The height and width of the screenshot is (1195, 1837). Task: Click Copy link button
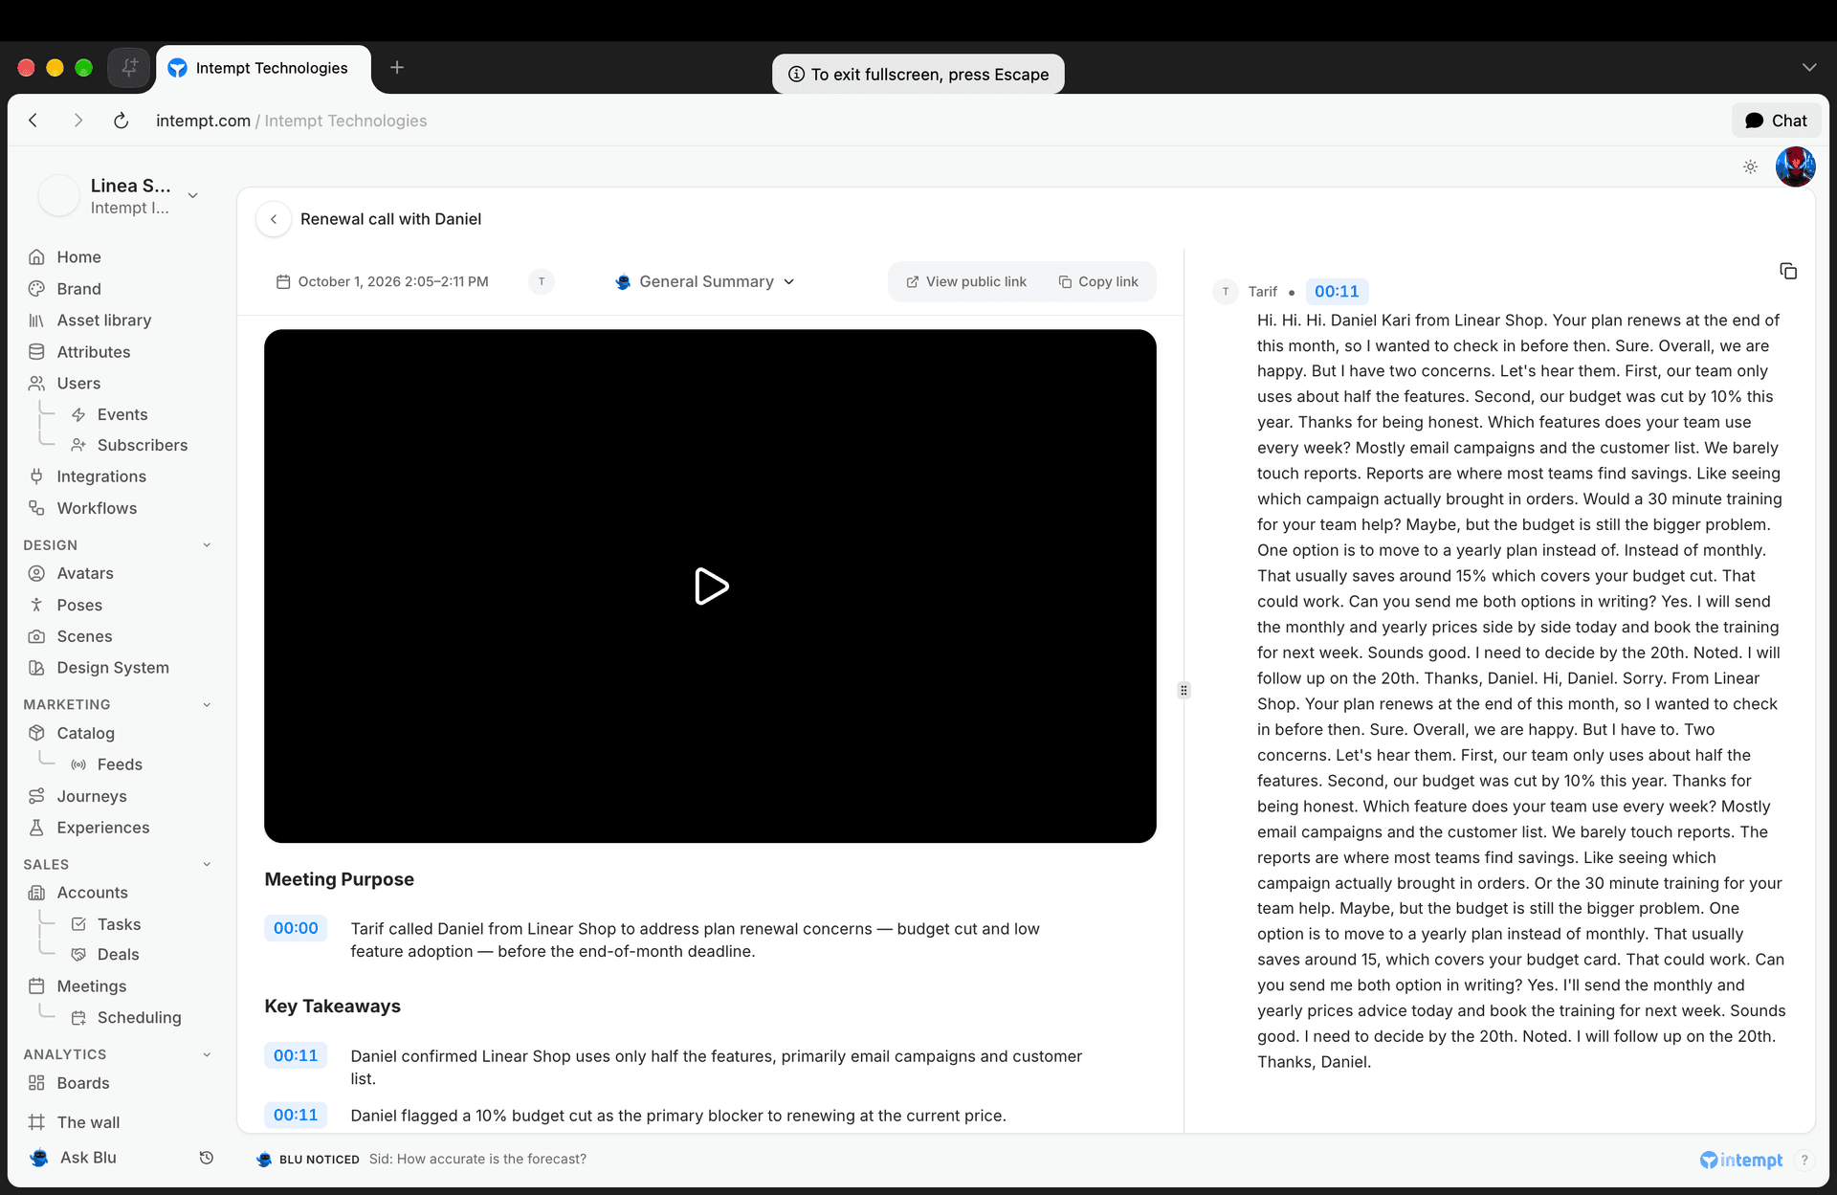[x=1098, y=281]
